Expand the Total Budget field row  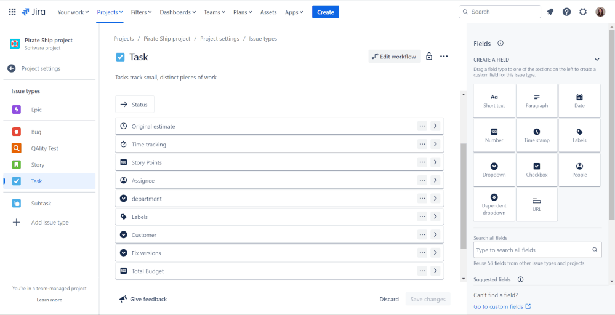pyautogui.click(x=435, y=271)
